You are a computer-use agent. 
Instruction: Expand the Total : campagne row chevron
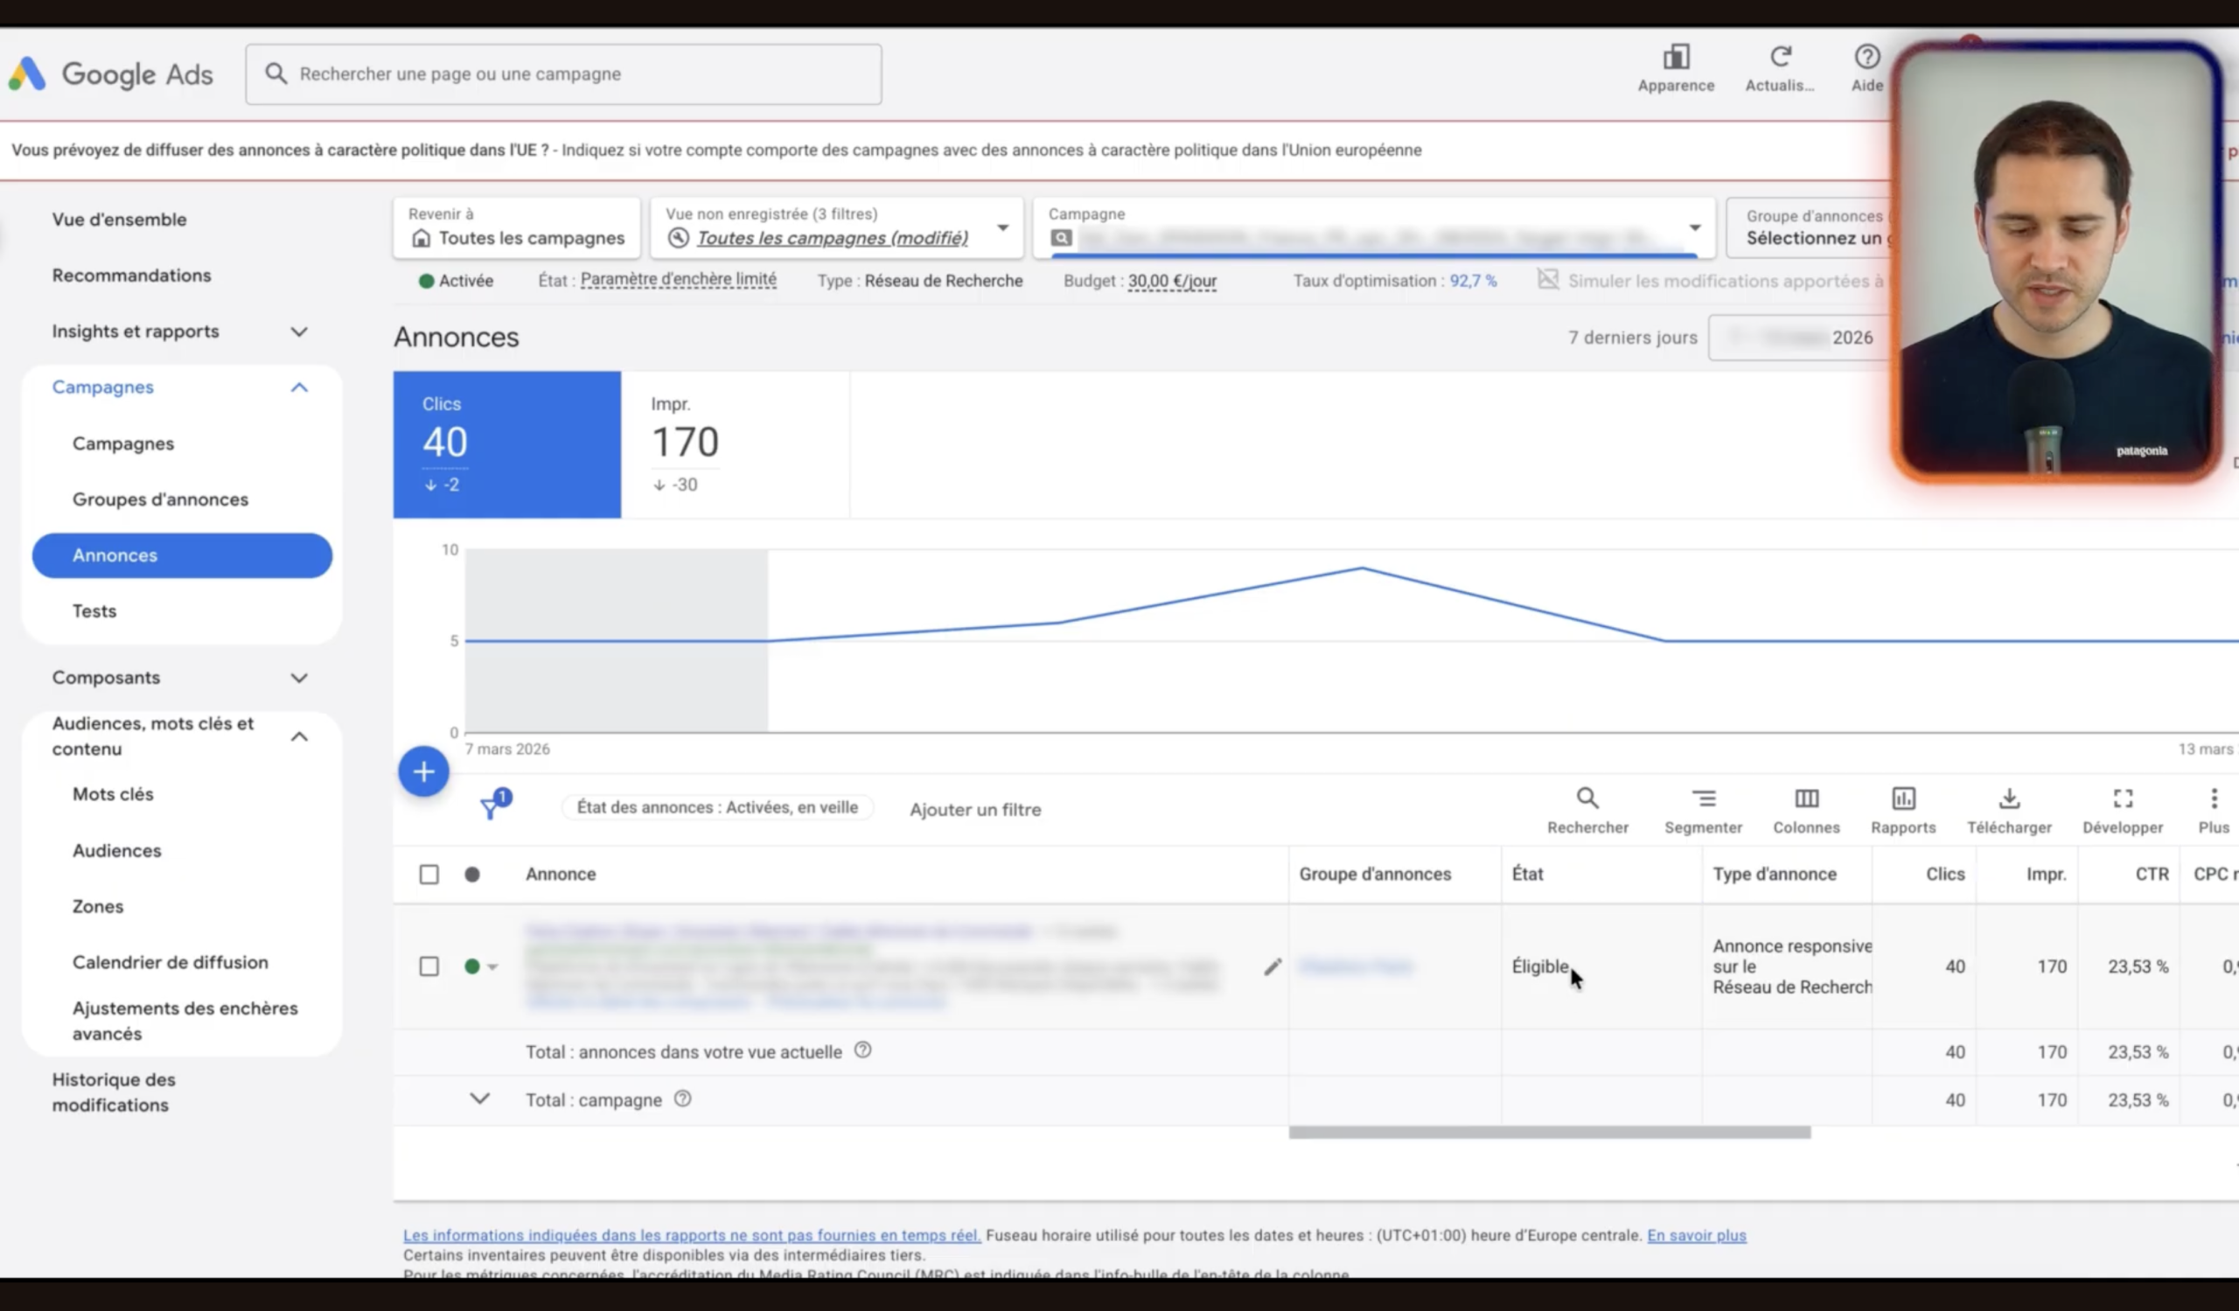[x=479, y=1098]
